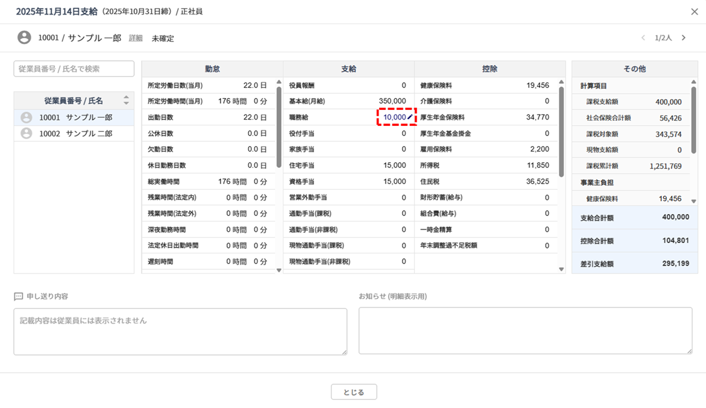Click the 家族手当 row
Viewport: 706px width, 408px height.
[348, 149]
